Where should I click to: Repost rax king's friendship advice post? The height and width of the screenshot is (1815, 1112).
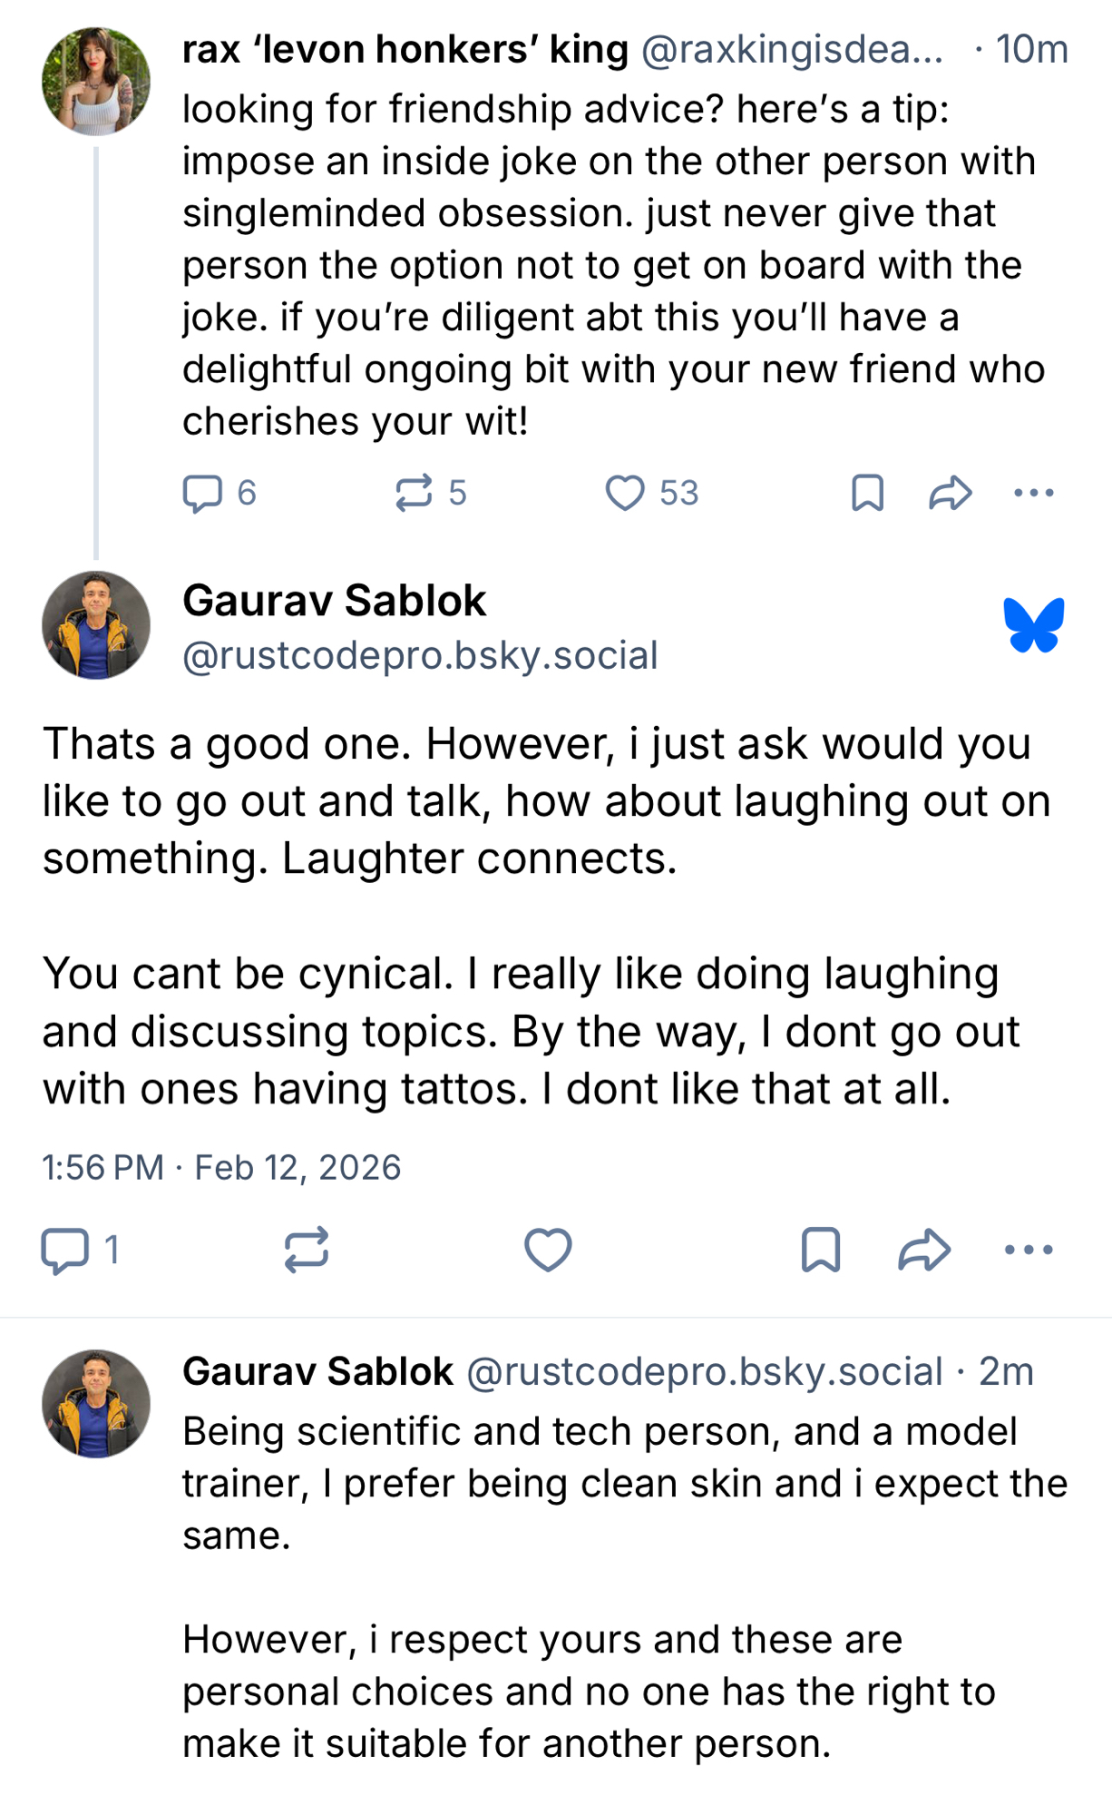(414, 493)
